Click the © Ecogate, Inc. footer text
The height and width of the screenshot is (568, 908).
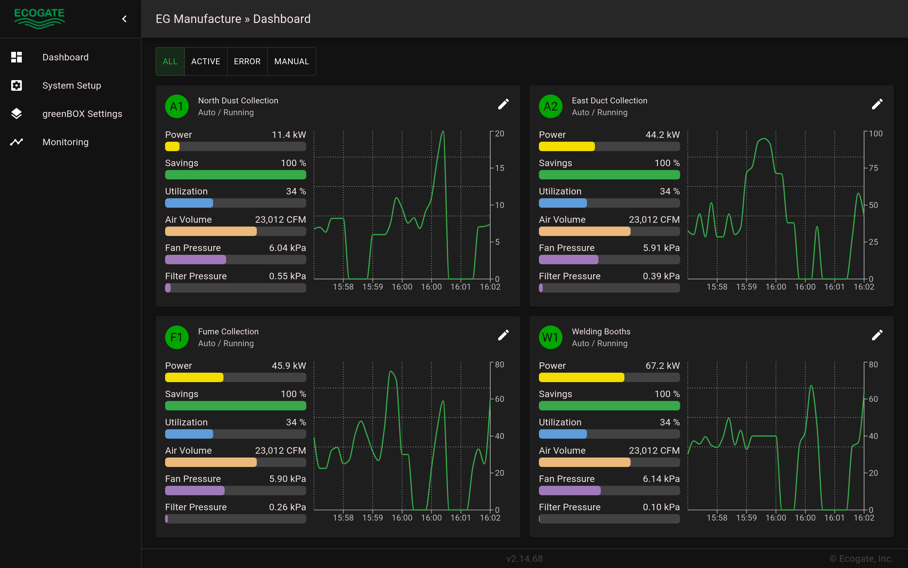[x=861, y=559]
